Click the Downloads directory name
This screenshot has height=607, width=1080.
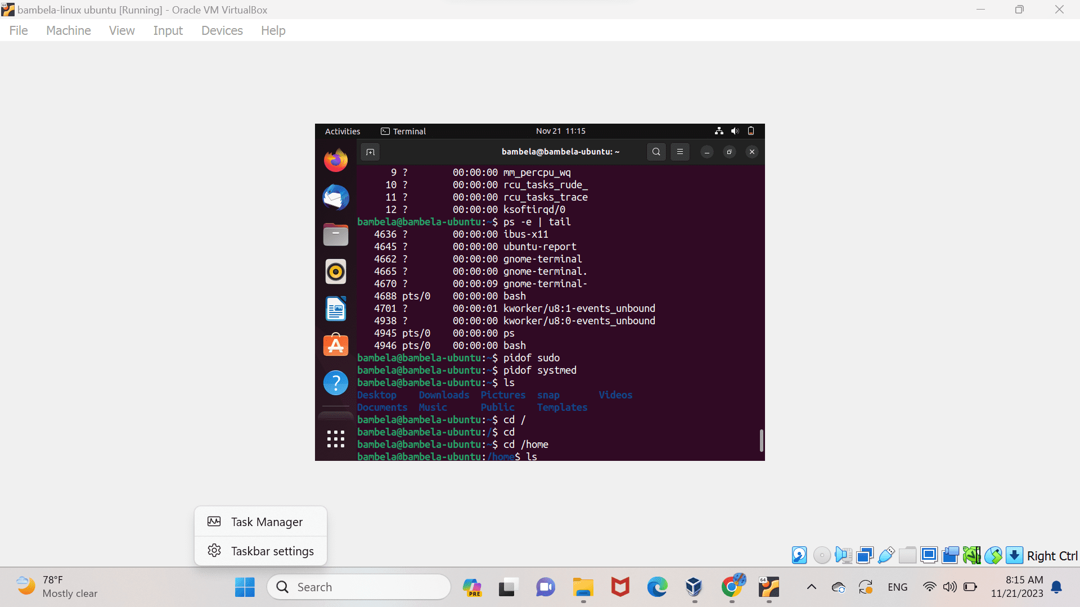(444, 395)
